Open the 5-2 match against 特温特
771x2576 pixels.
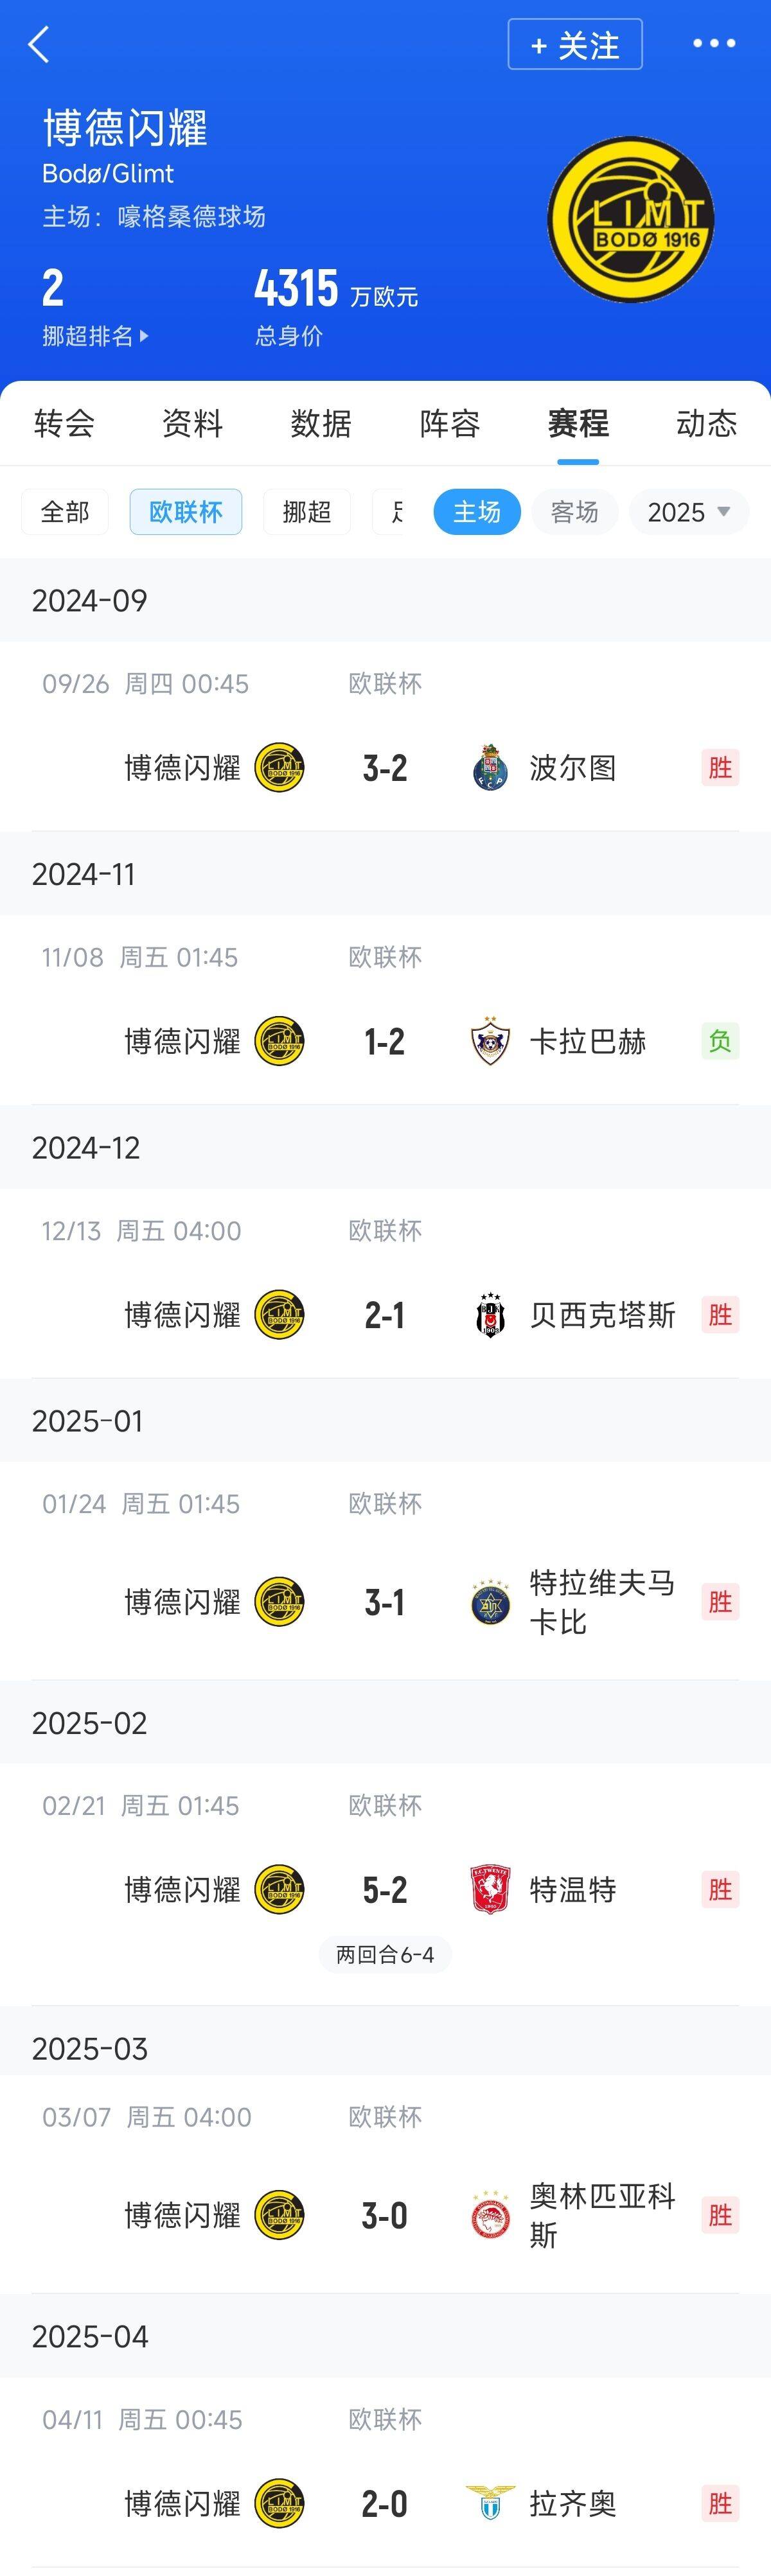click(385, 1889)
